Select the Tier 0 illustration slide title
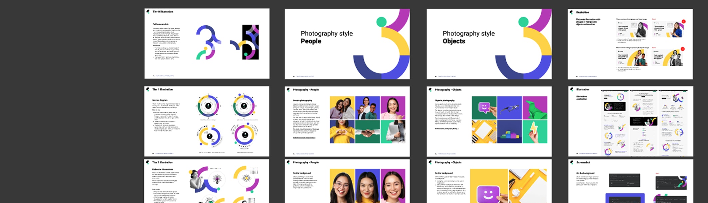Screen dimensions: 708x203 pyautogui.click(x=163, y=12)
